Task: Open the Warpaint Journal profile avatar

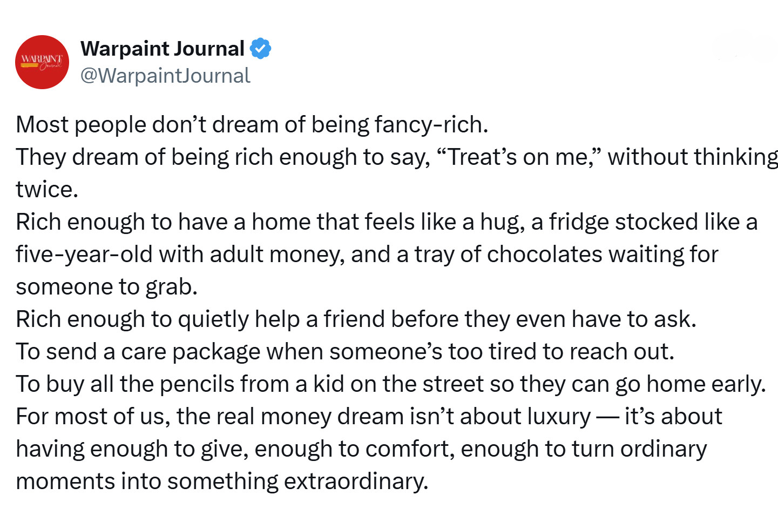Action: (42, 62)
